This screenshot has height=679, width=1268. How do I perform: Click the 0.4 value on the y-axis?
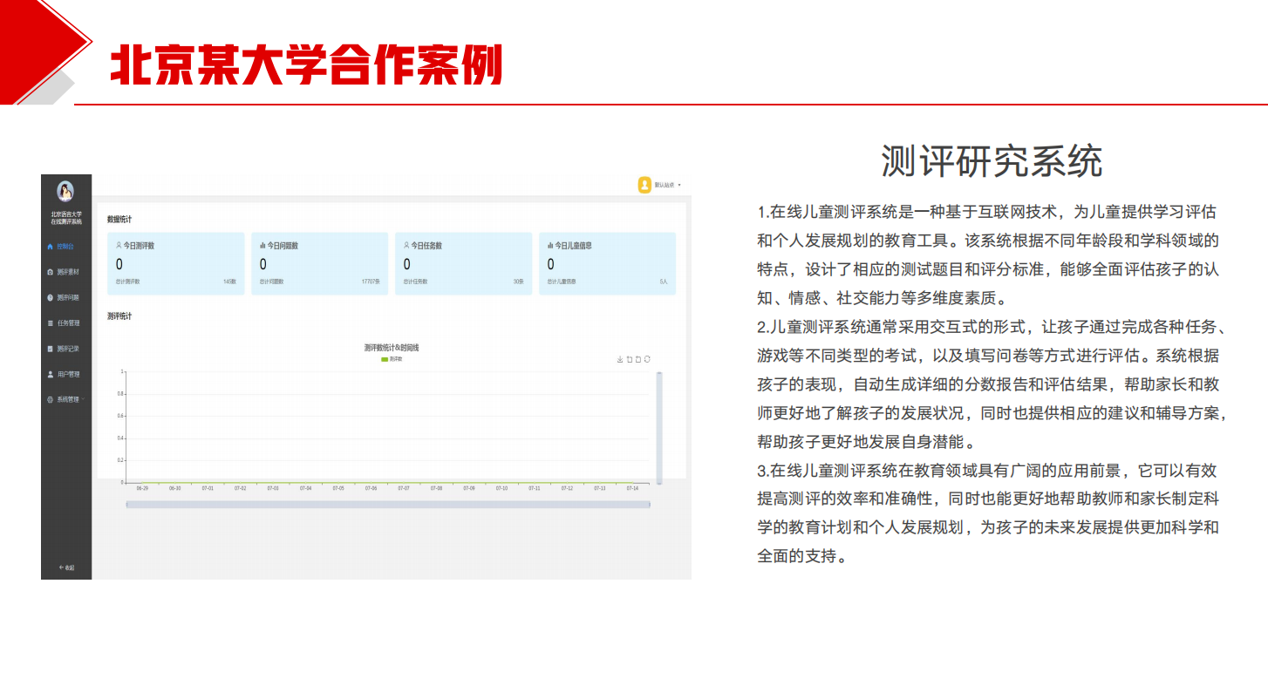(121, 438)
